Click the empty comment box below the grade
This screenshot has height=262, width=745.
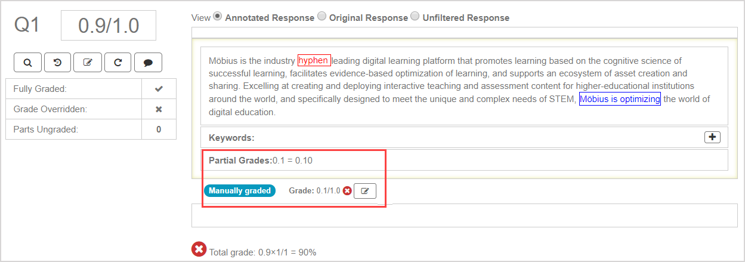464,215
